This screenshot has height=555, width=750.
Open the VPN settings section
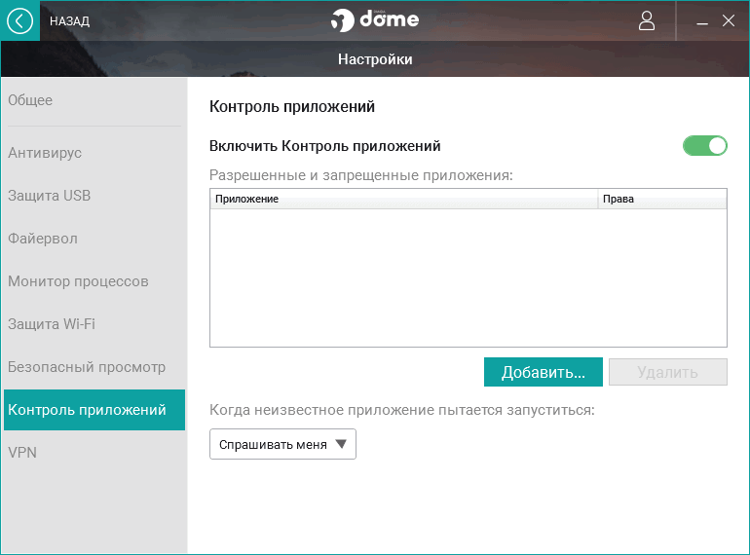point(22,453)
